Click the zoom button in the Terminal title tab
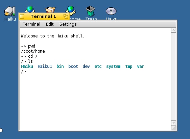This screenshot has height=139, width=190. (x=66, y=16)
